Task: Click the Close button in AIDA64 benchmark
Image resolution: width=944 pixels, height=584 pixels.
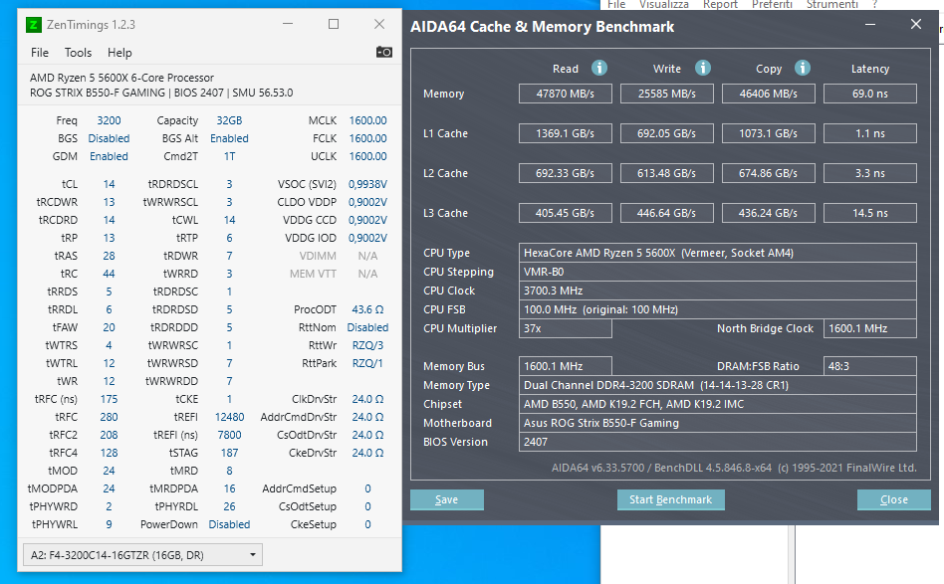Action: (893, 499)
